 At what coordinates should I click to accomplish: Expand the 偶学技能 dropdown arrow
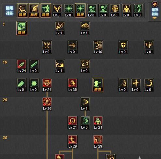click(x=154, y=18)
